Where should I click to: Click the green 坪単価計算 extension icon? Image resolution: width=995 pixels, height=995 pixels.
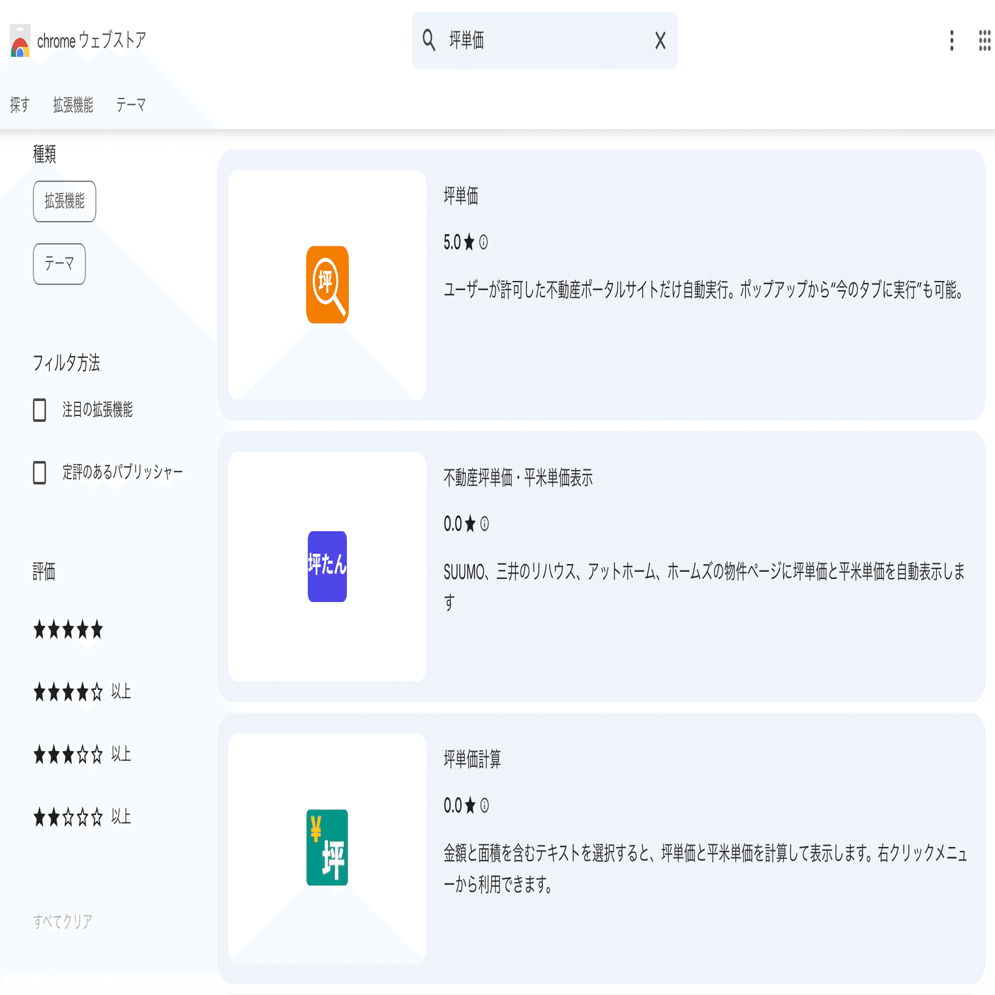pos(327,847)
